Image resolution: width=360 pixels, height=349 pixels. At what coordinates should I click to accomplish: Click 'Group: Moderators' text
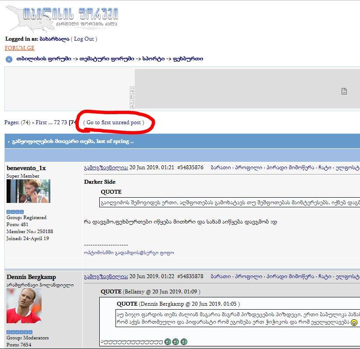[28, 338]
